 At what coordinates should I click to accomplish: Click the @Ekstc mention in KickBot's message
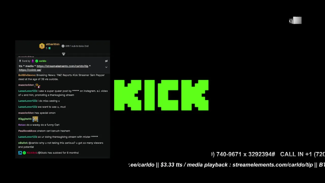[x=42, y=153]
